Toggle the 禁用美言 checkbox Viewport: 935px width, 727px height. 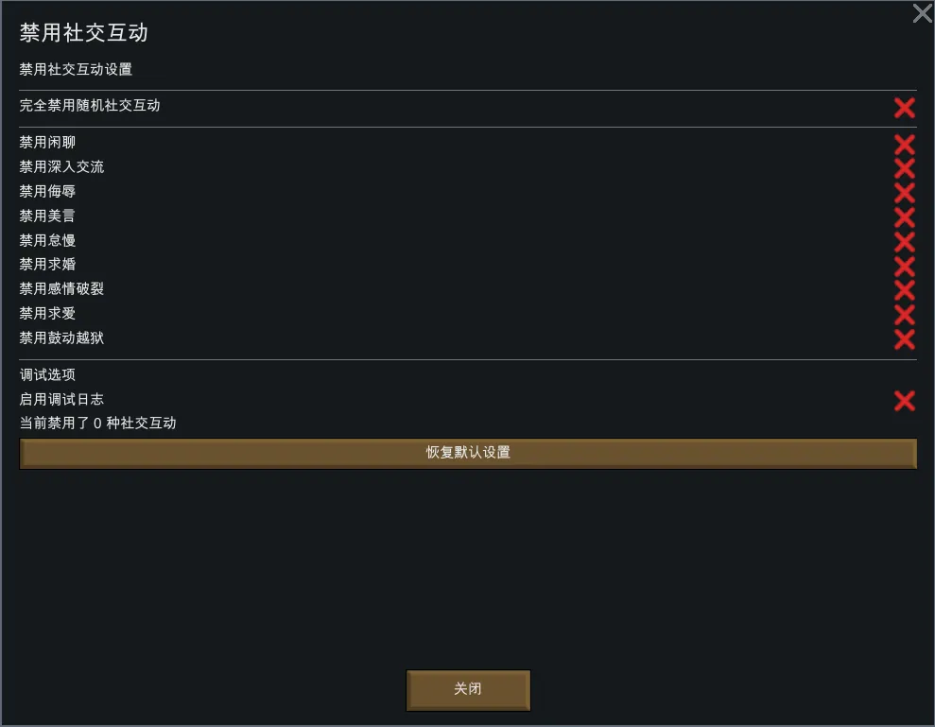click(x=904, y=217)
